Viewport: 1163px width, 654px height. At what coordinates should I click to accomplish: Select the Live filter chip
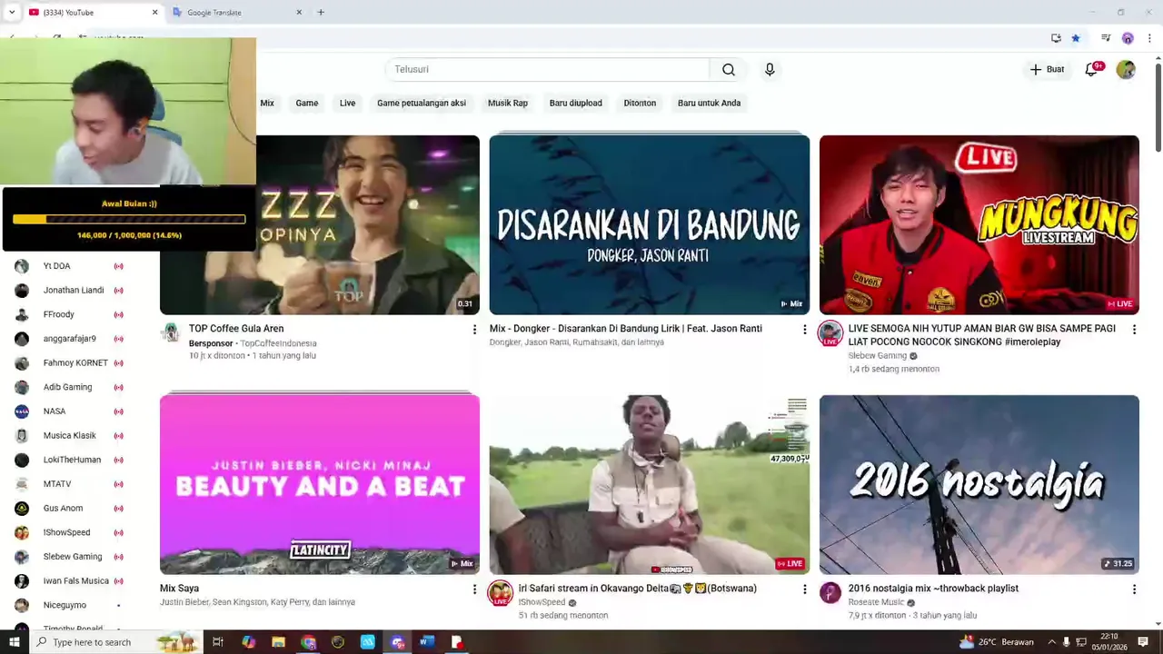click(348, 104)
